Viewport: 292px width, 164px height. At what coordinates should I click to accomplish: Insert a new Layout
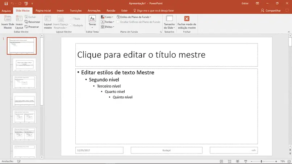[19, 22]
